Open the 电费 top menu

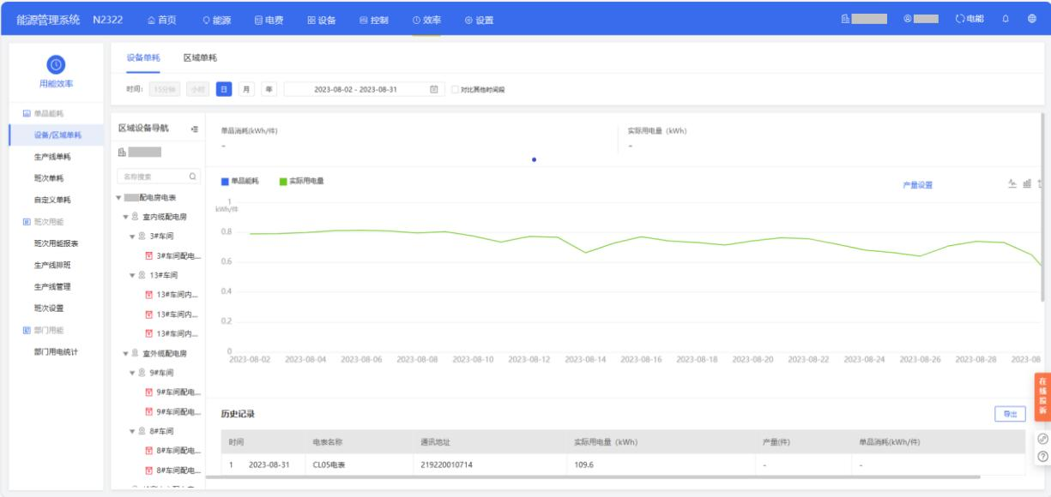[269, 20]
